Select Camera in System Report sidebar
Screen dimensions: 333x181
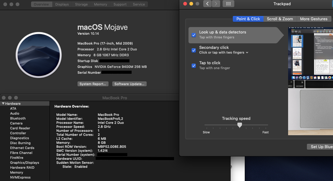[x=16, y=123]
